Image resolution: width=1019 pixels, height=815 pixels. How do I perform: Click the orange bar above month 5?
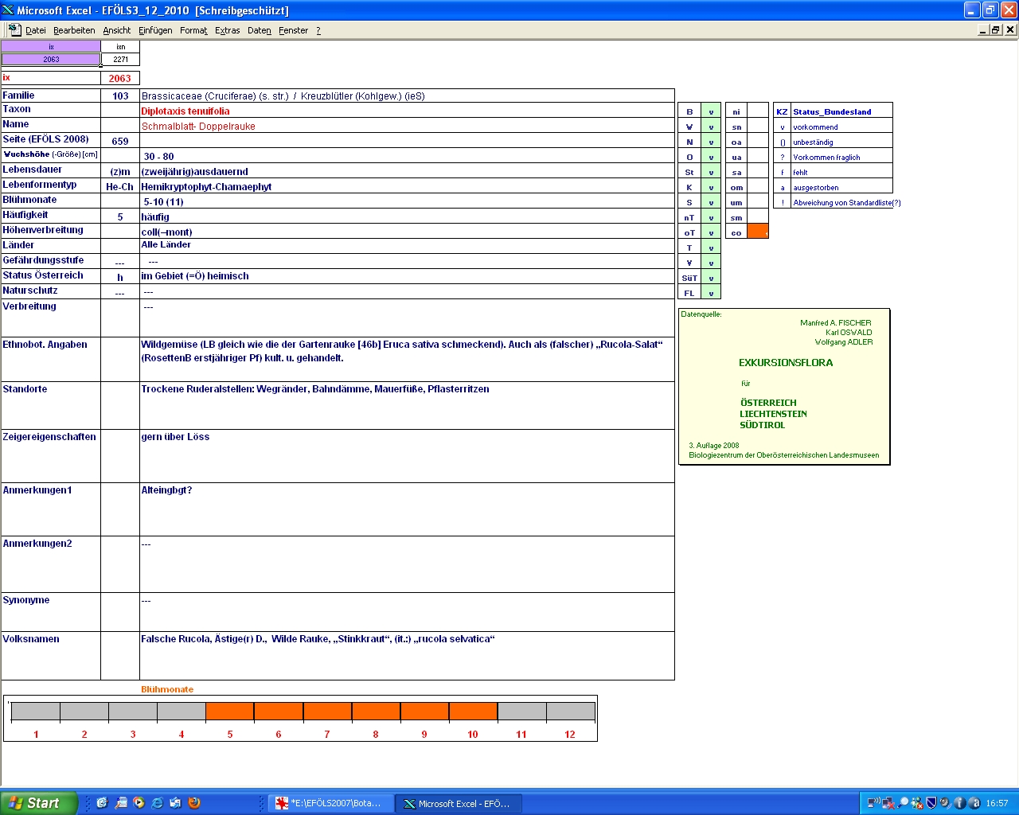tap(230, 711)
